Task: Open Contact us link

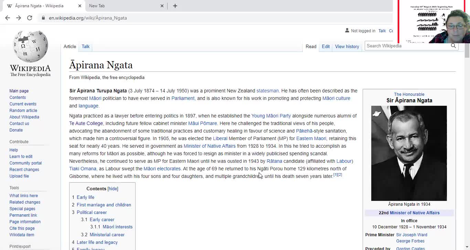Action: coord(19,124)
